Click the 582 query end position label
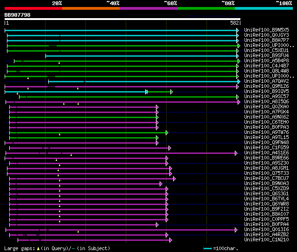 (x=234, y=23)
